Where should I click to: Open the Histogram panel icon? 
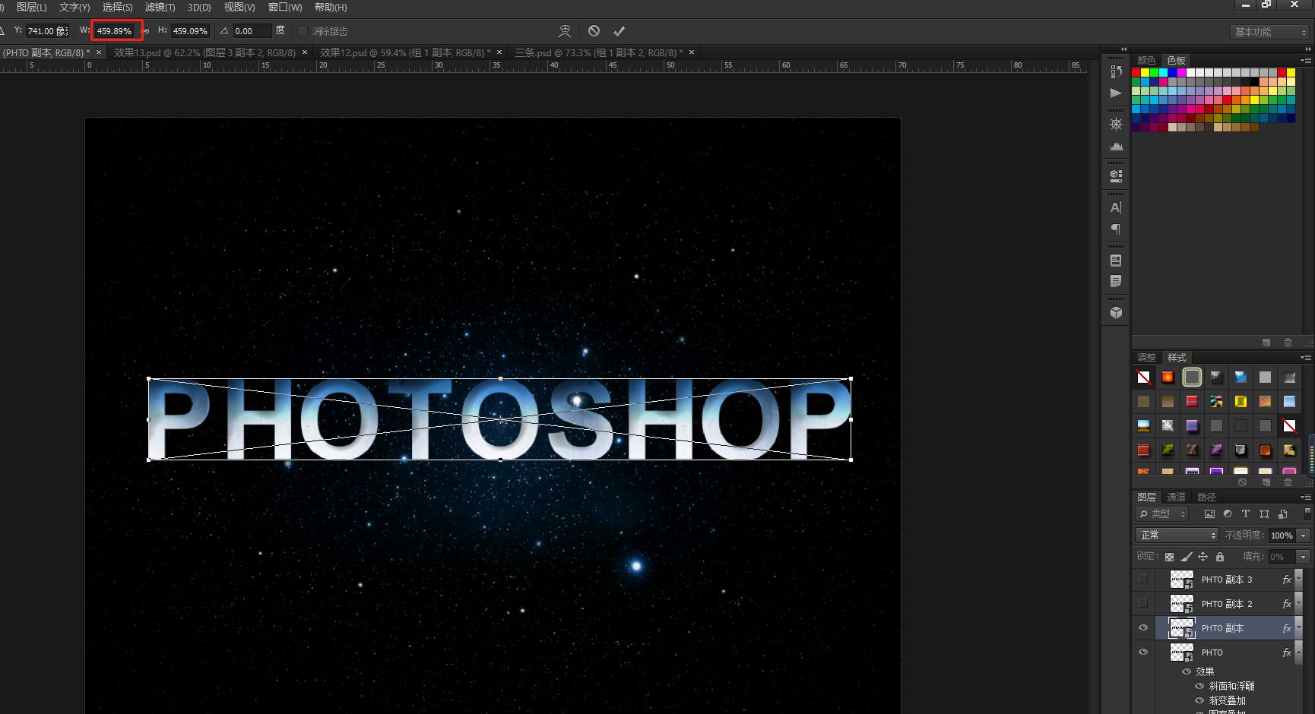point(1116,146)
